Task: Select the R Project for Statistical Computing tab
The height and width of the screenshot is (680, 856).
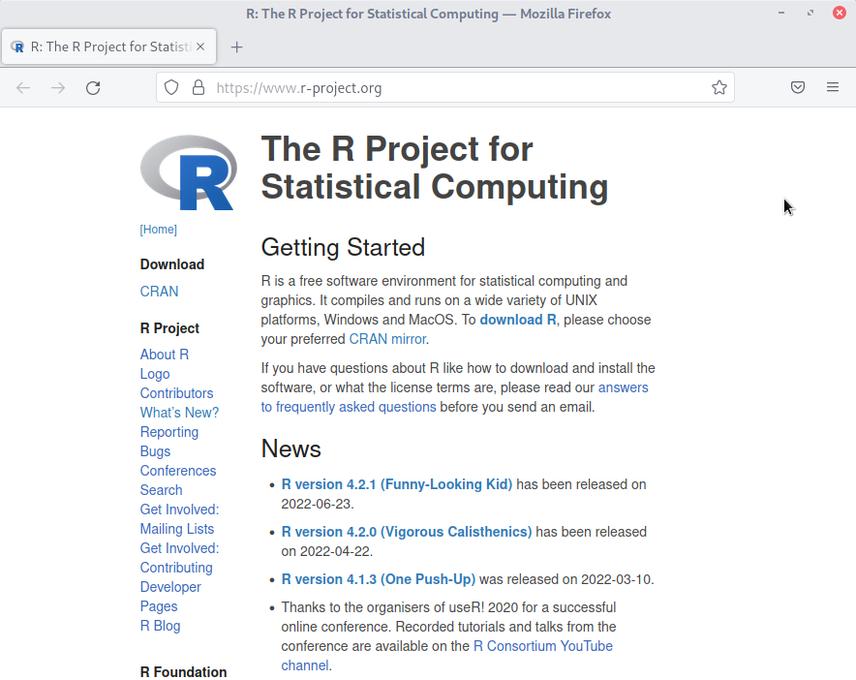Action: pyautogui.click(x=109, y=46)
